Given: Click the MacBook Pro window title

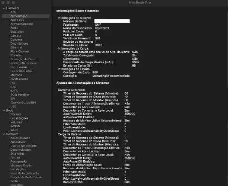Looking at the screenshot, I should pyautogui.click(x=139, y=3).
